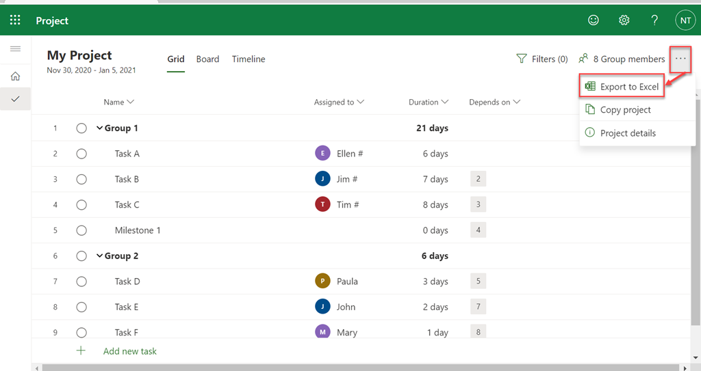Mark Milestone 1 as complete

[x=81, y=230]
